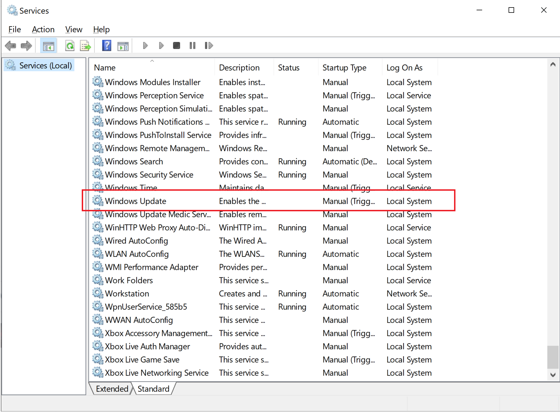
Task: Select Windows Perception Simulation service row
Action: [265, 109]
